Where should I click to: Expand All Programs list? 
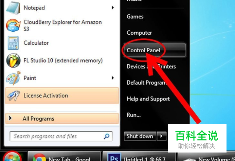coord(62,119)
